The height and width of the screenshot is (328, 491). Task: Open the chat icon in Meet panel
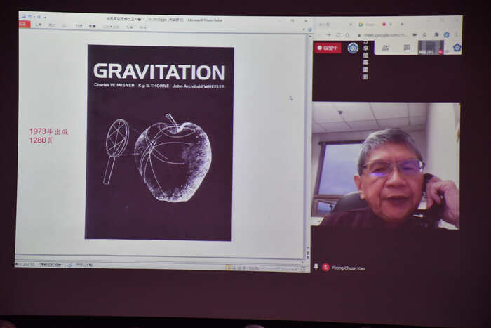pyautogui.click(x=407, y=47)
